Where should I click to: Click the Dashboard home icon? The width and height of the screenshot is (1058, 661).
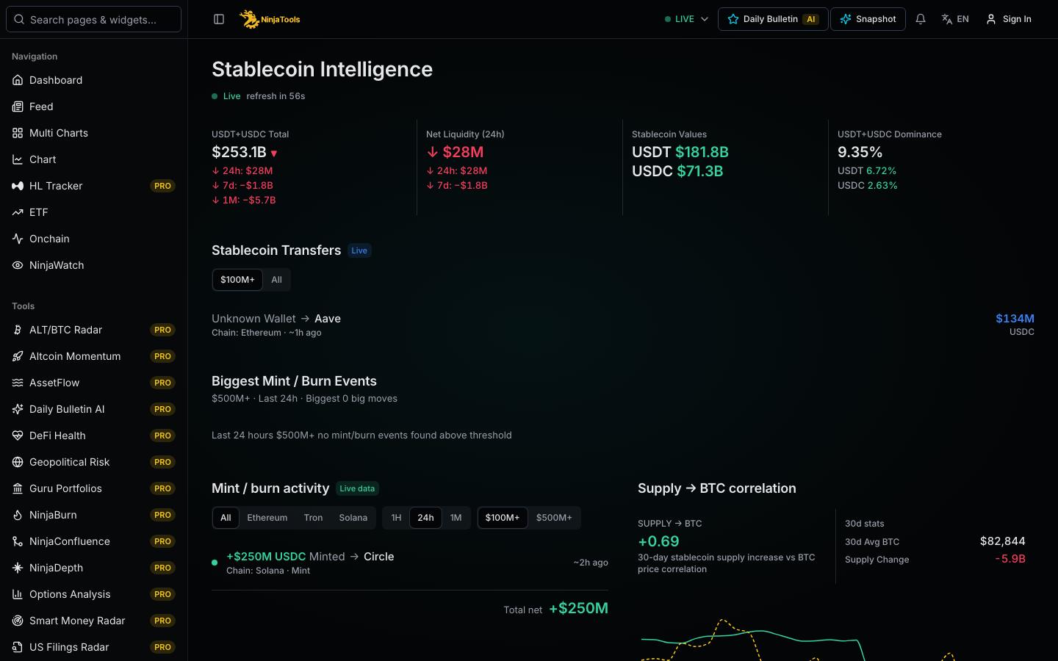point(18,80)
